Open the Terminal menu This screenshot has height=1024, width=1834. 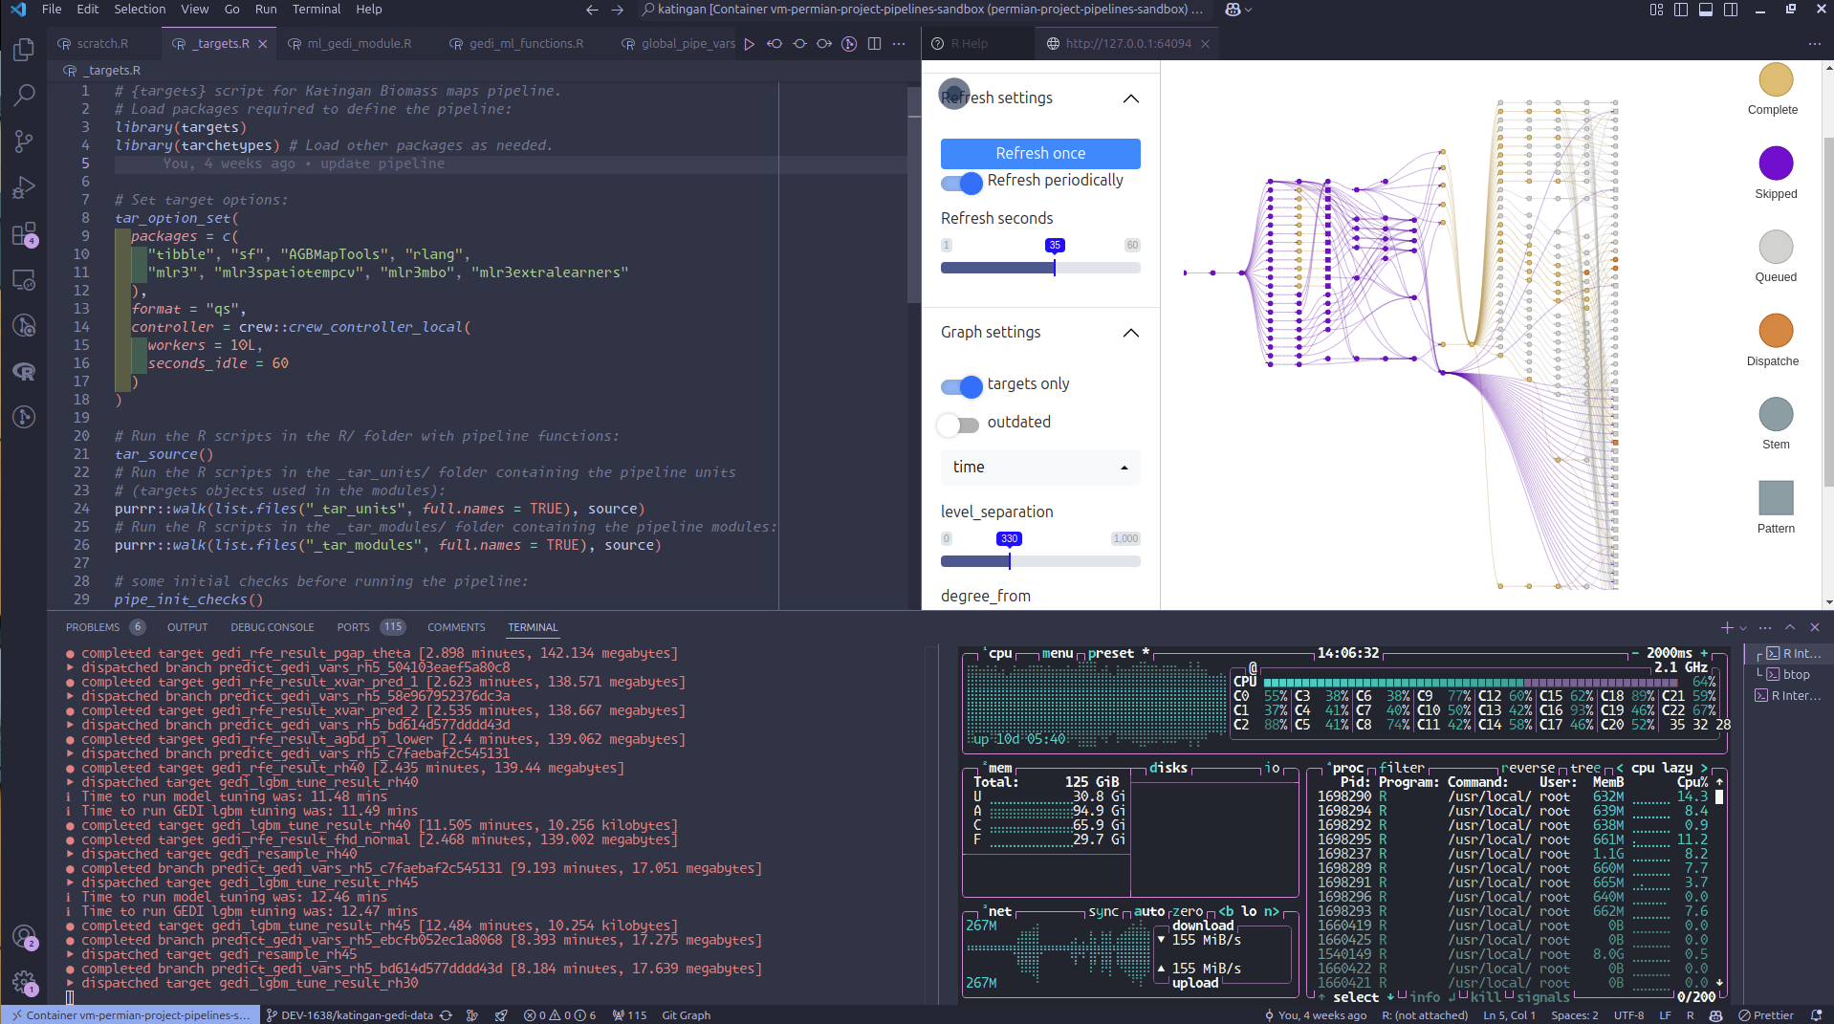317,10
